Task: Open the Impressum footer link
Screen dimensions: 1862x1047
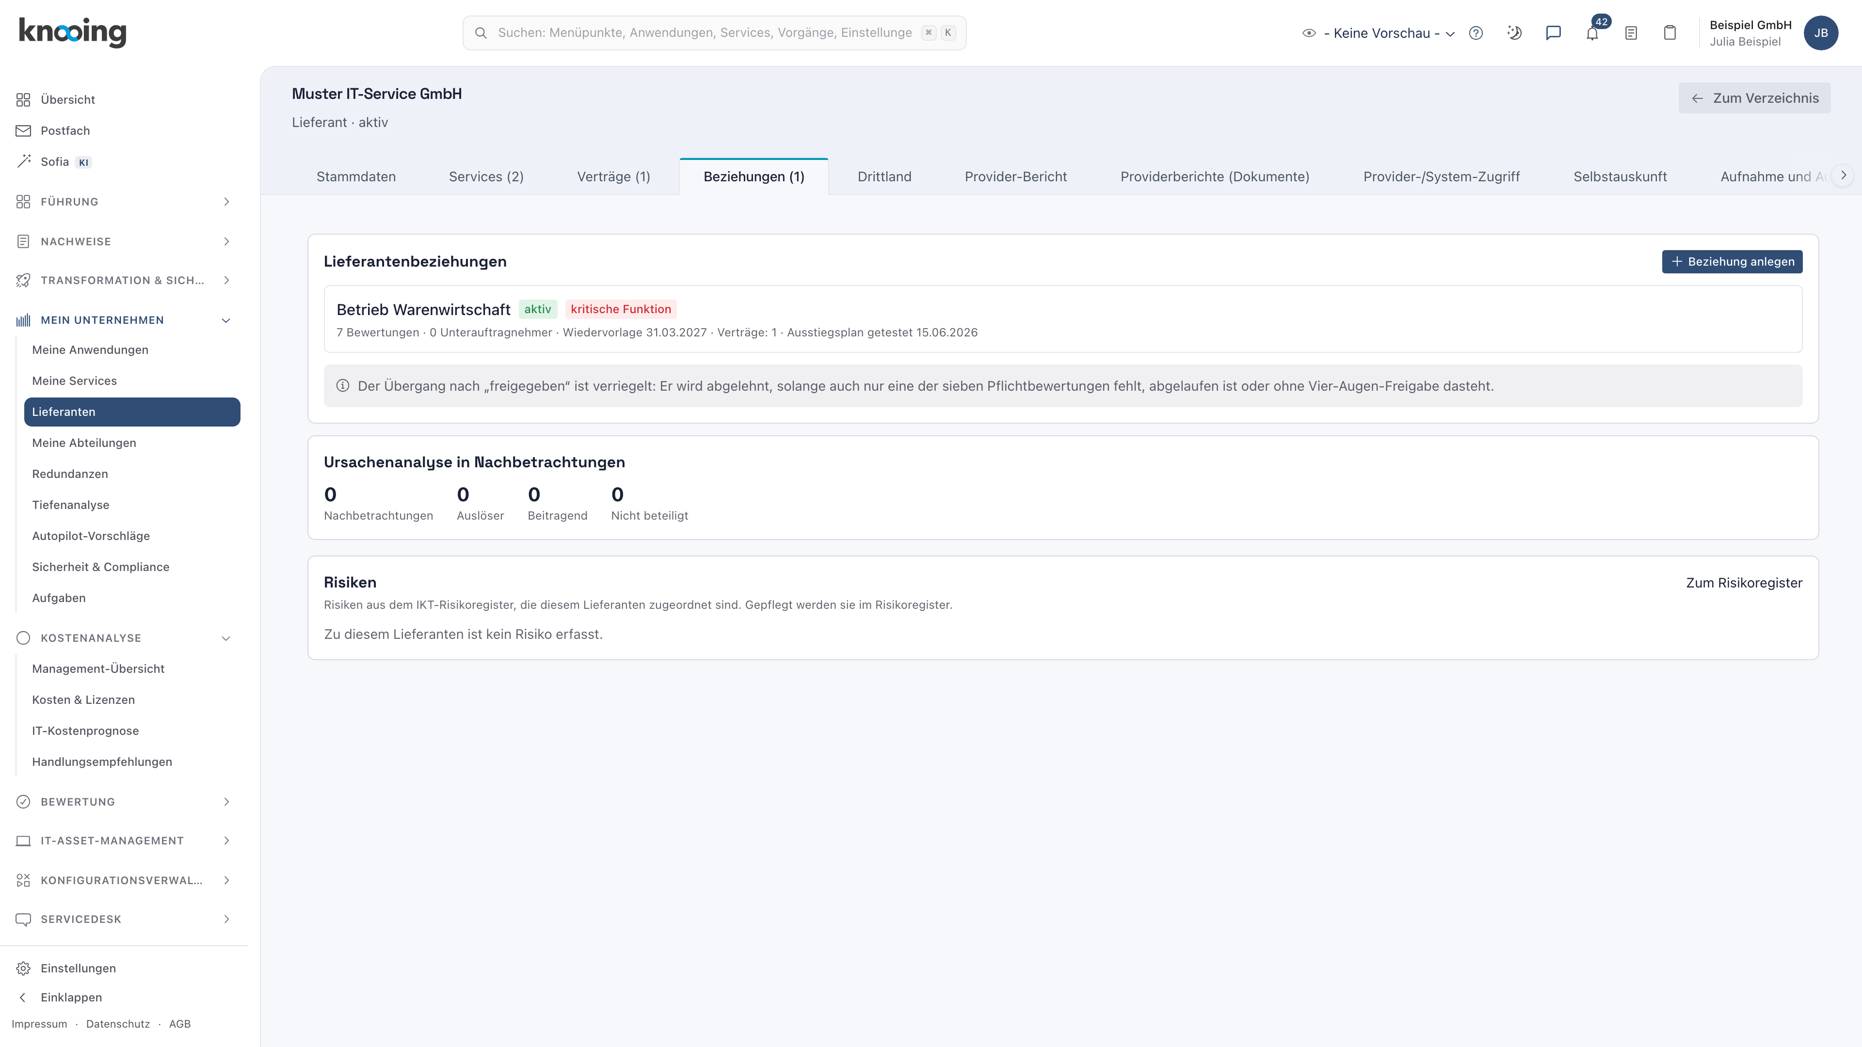Action: point(39,1024)
